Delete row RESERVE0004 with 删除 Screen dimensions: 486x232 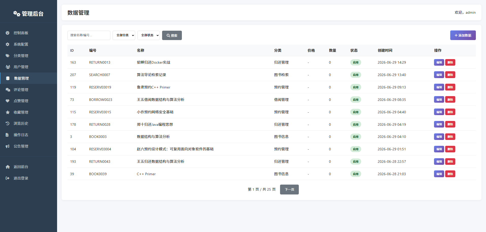click(x=450, y=149)
